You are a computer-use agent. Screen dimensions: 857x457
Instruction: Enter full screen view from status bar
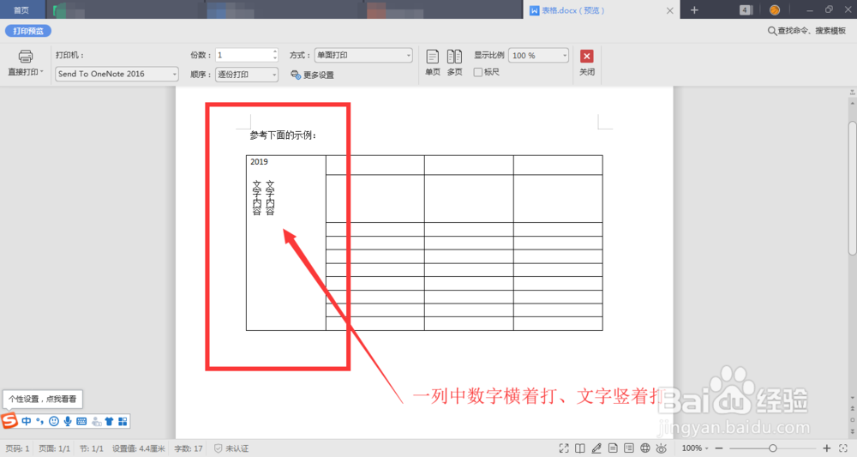564,448
